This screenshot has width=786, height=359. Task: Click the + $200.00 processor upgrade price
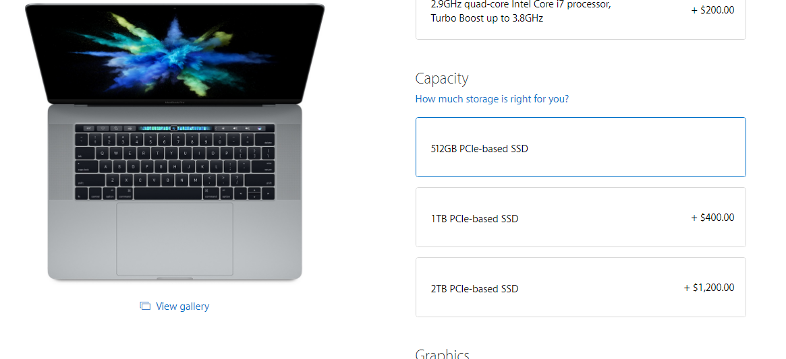pyautogui.click(x=713, y=10)
